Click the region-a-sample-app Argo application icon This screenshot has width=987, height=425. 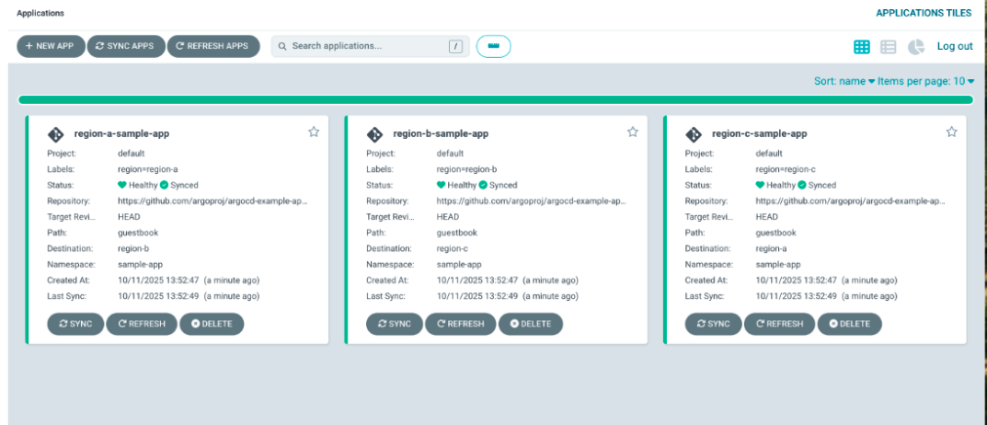(x=55, y=134)
